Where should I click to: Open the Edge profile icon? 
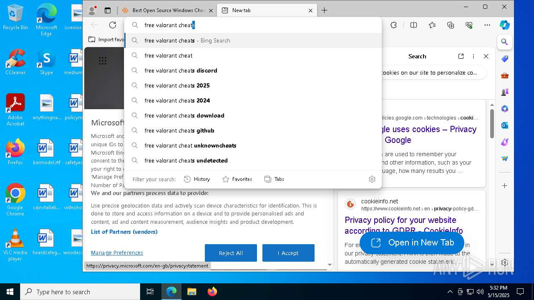coord(92,10)
